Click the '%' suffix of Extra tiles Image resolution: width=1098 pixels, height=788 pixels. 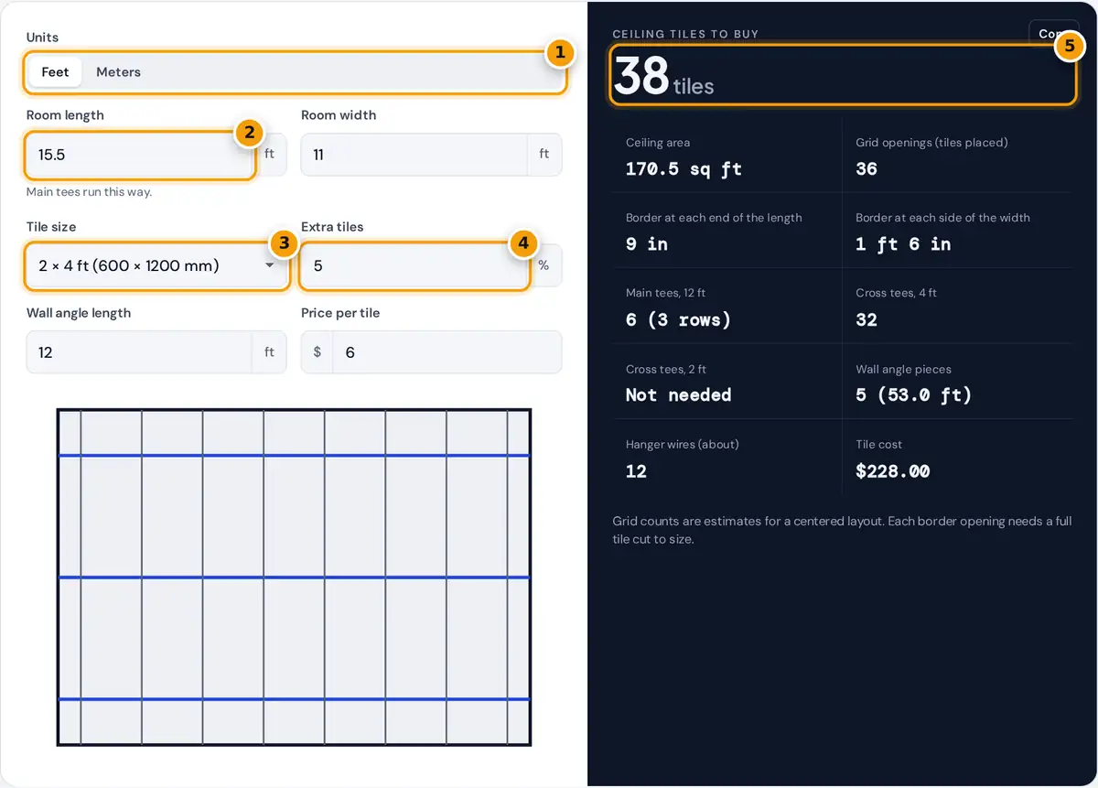point(544,265)
